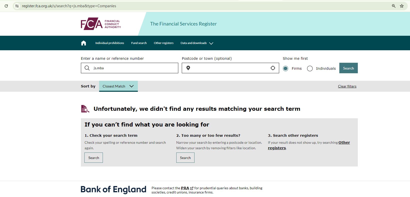Click the PRA external link

[185, 188]
